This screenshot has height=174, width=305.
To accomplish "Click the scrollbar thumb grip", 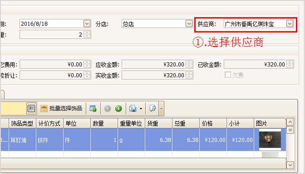I will click(290, 130).
